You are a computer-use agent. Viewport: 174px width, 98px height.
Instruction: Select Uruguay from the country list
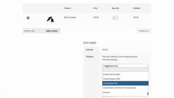[125, 92]
